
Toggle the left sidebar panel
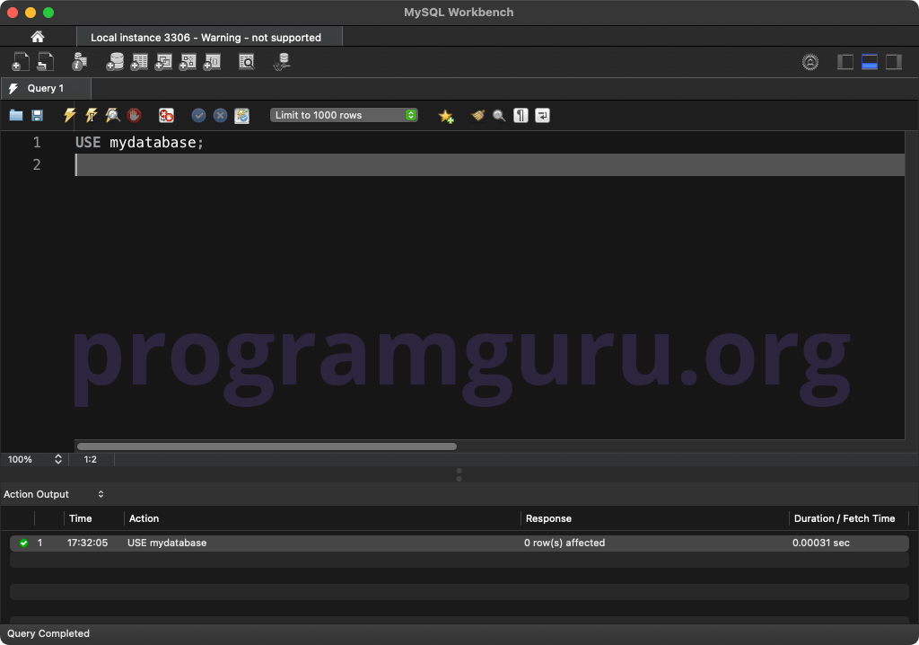point(845,62)
